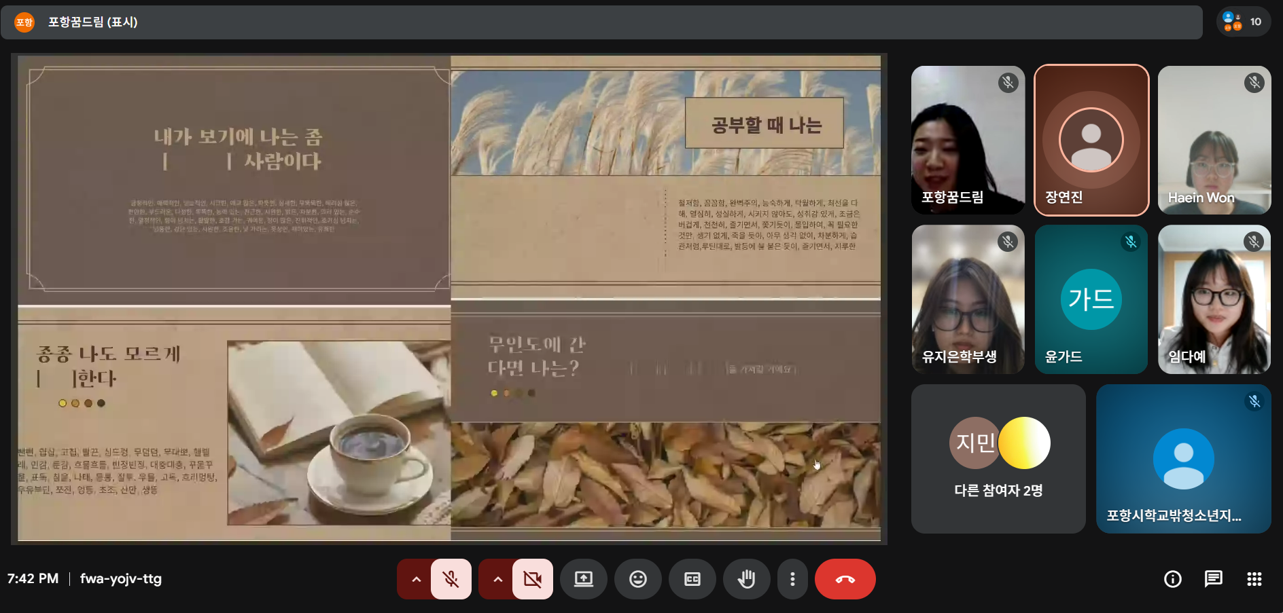Leave the call with red hang-up button
1283x613 pixels.
tap(845, 579)
